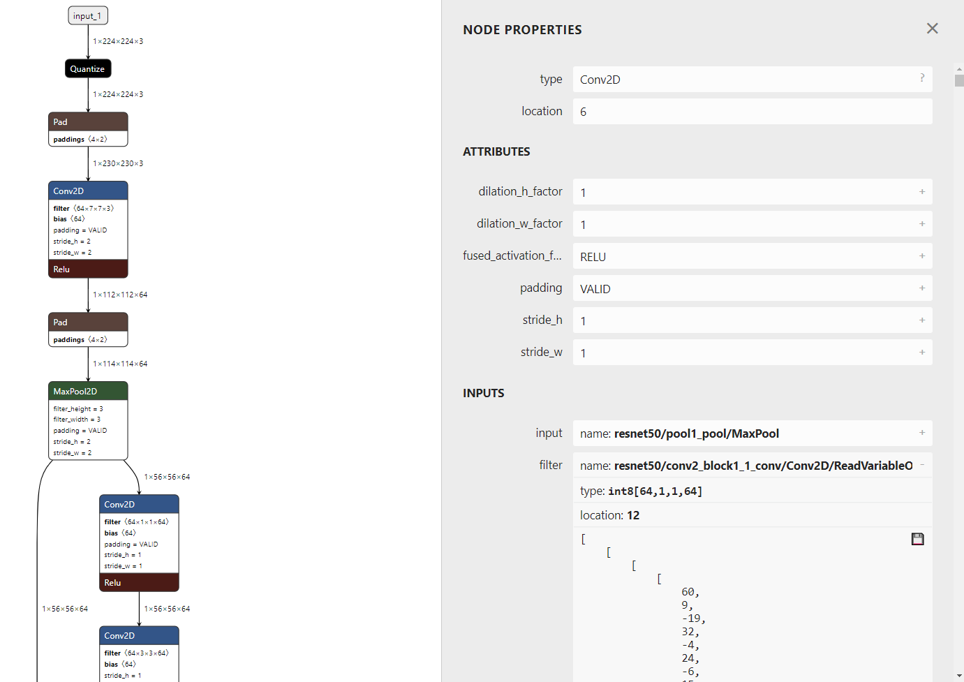Expand fused_activation_function attribute plus icon
964x682 pixels.
921,256
